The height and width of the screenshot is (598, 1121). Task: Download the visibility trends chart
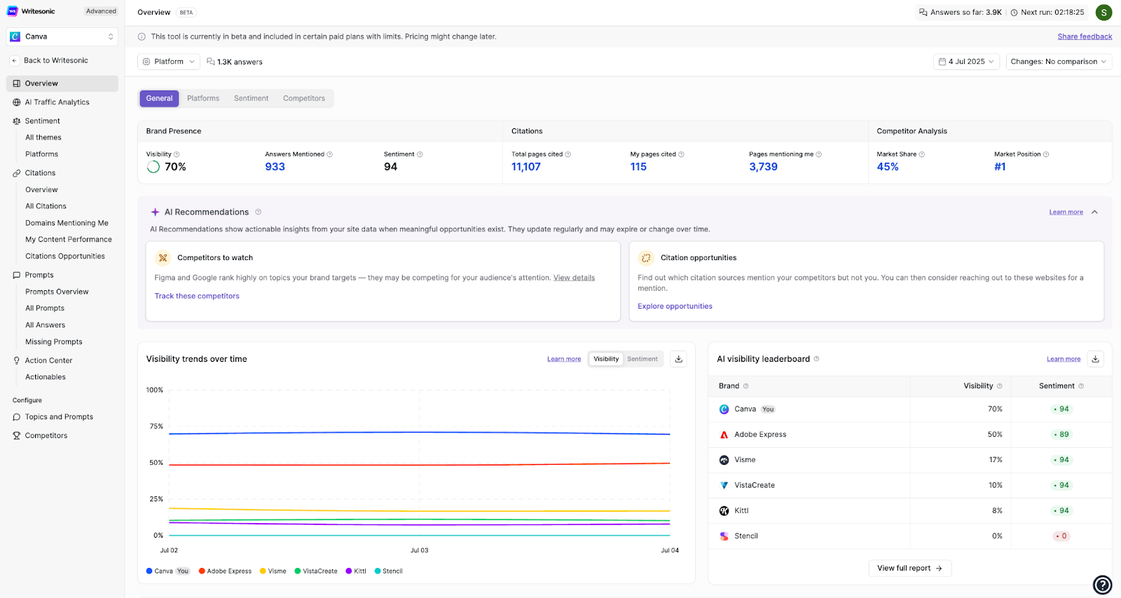point(678,359)
